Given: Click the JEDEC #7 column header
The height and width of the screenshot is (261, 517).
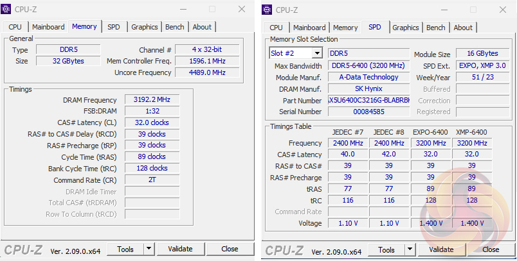Looking at the screenshot, I should [347, 132].
